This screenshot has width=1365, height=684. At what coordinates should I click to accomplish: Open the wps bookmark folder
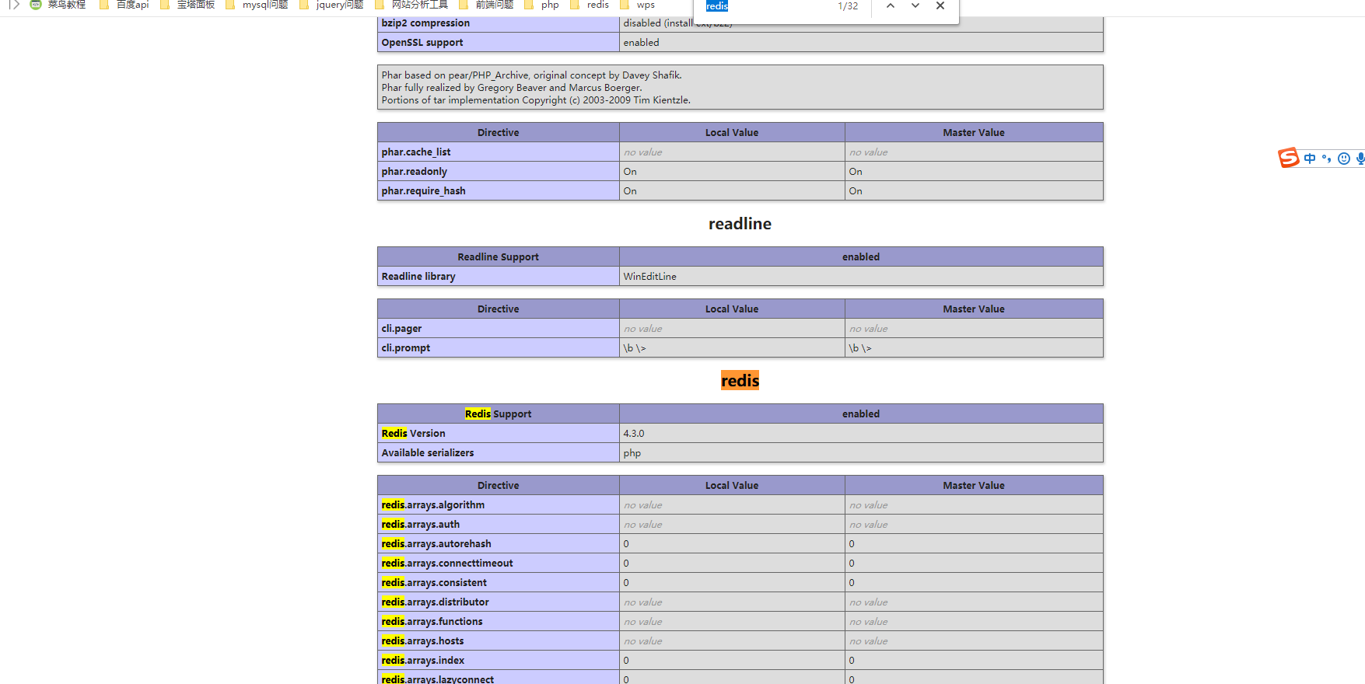click(638, 5)
